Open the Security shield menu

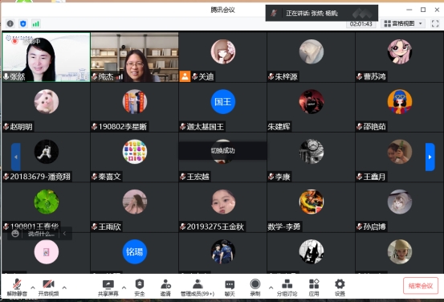coord(140,288)
